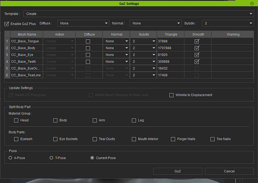258x183 pixels.
Task: Open the Template dropdown set to Create
Action: 139,14
